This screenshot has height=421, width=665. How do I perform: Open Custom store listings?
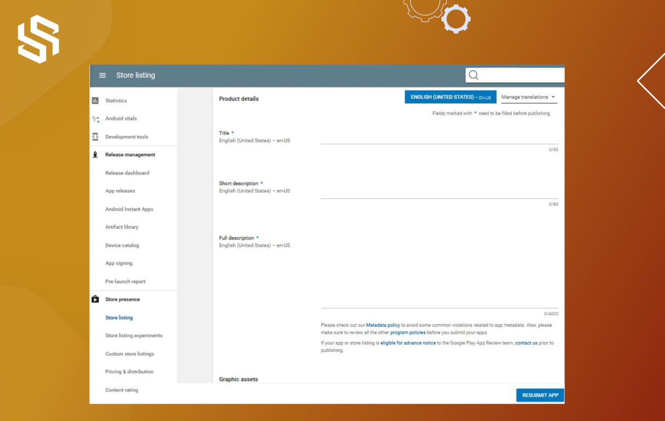129,354
